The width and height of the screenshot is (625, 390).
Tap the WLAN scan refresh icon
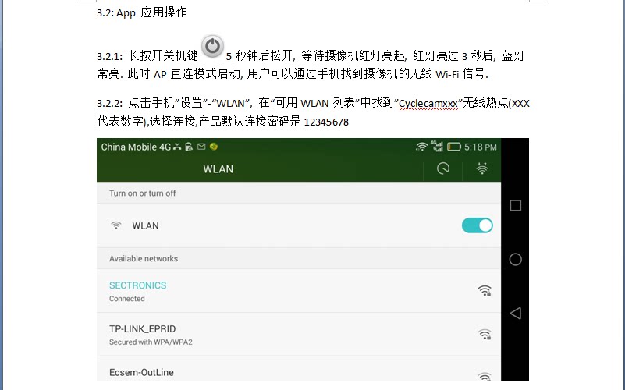[x=443, y=168]
